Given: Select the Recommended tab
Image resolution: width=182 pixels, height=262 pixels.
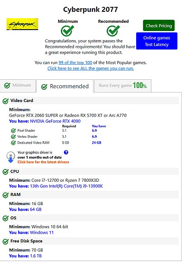Looking at the screenshot, I should coord(65,86).
